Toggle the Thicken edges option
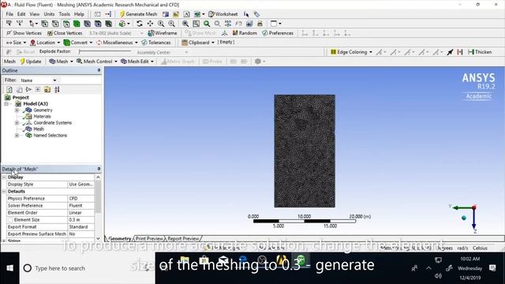The image size is (505, 284). 480,52
